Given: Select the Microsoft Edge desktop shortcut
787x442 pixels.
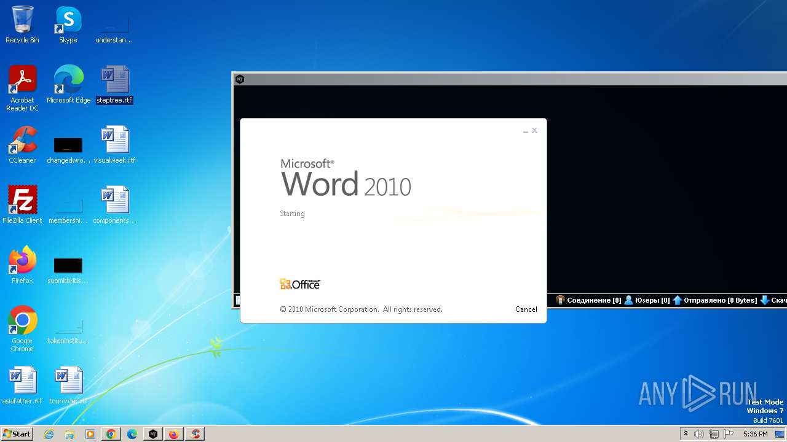Looking at the screenshot, I should [68, 85].
